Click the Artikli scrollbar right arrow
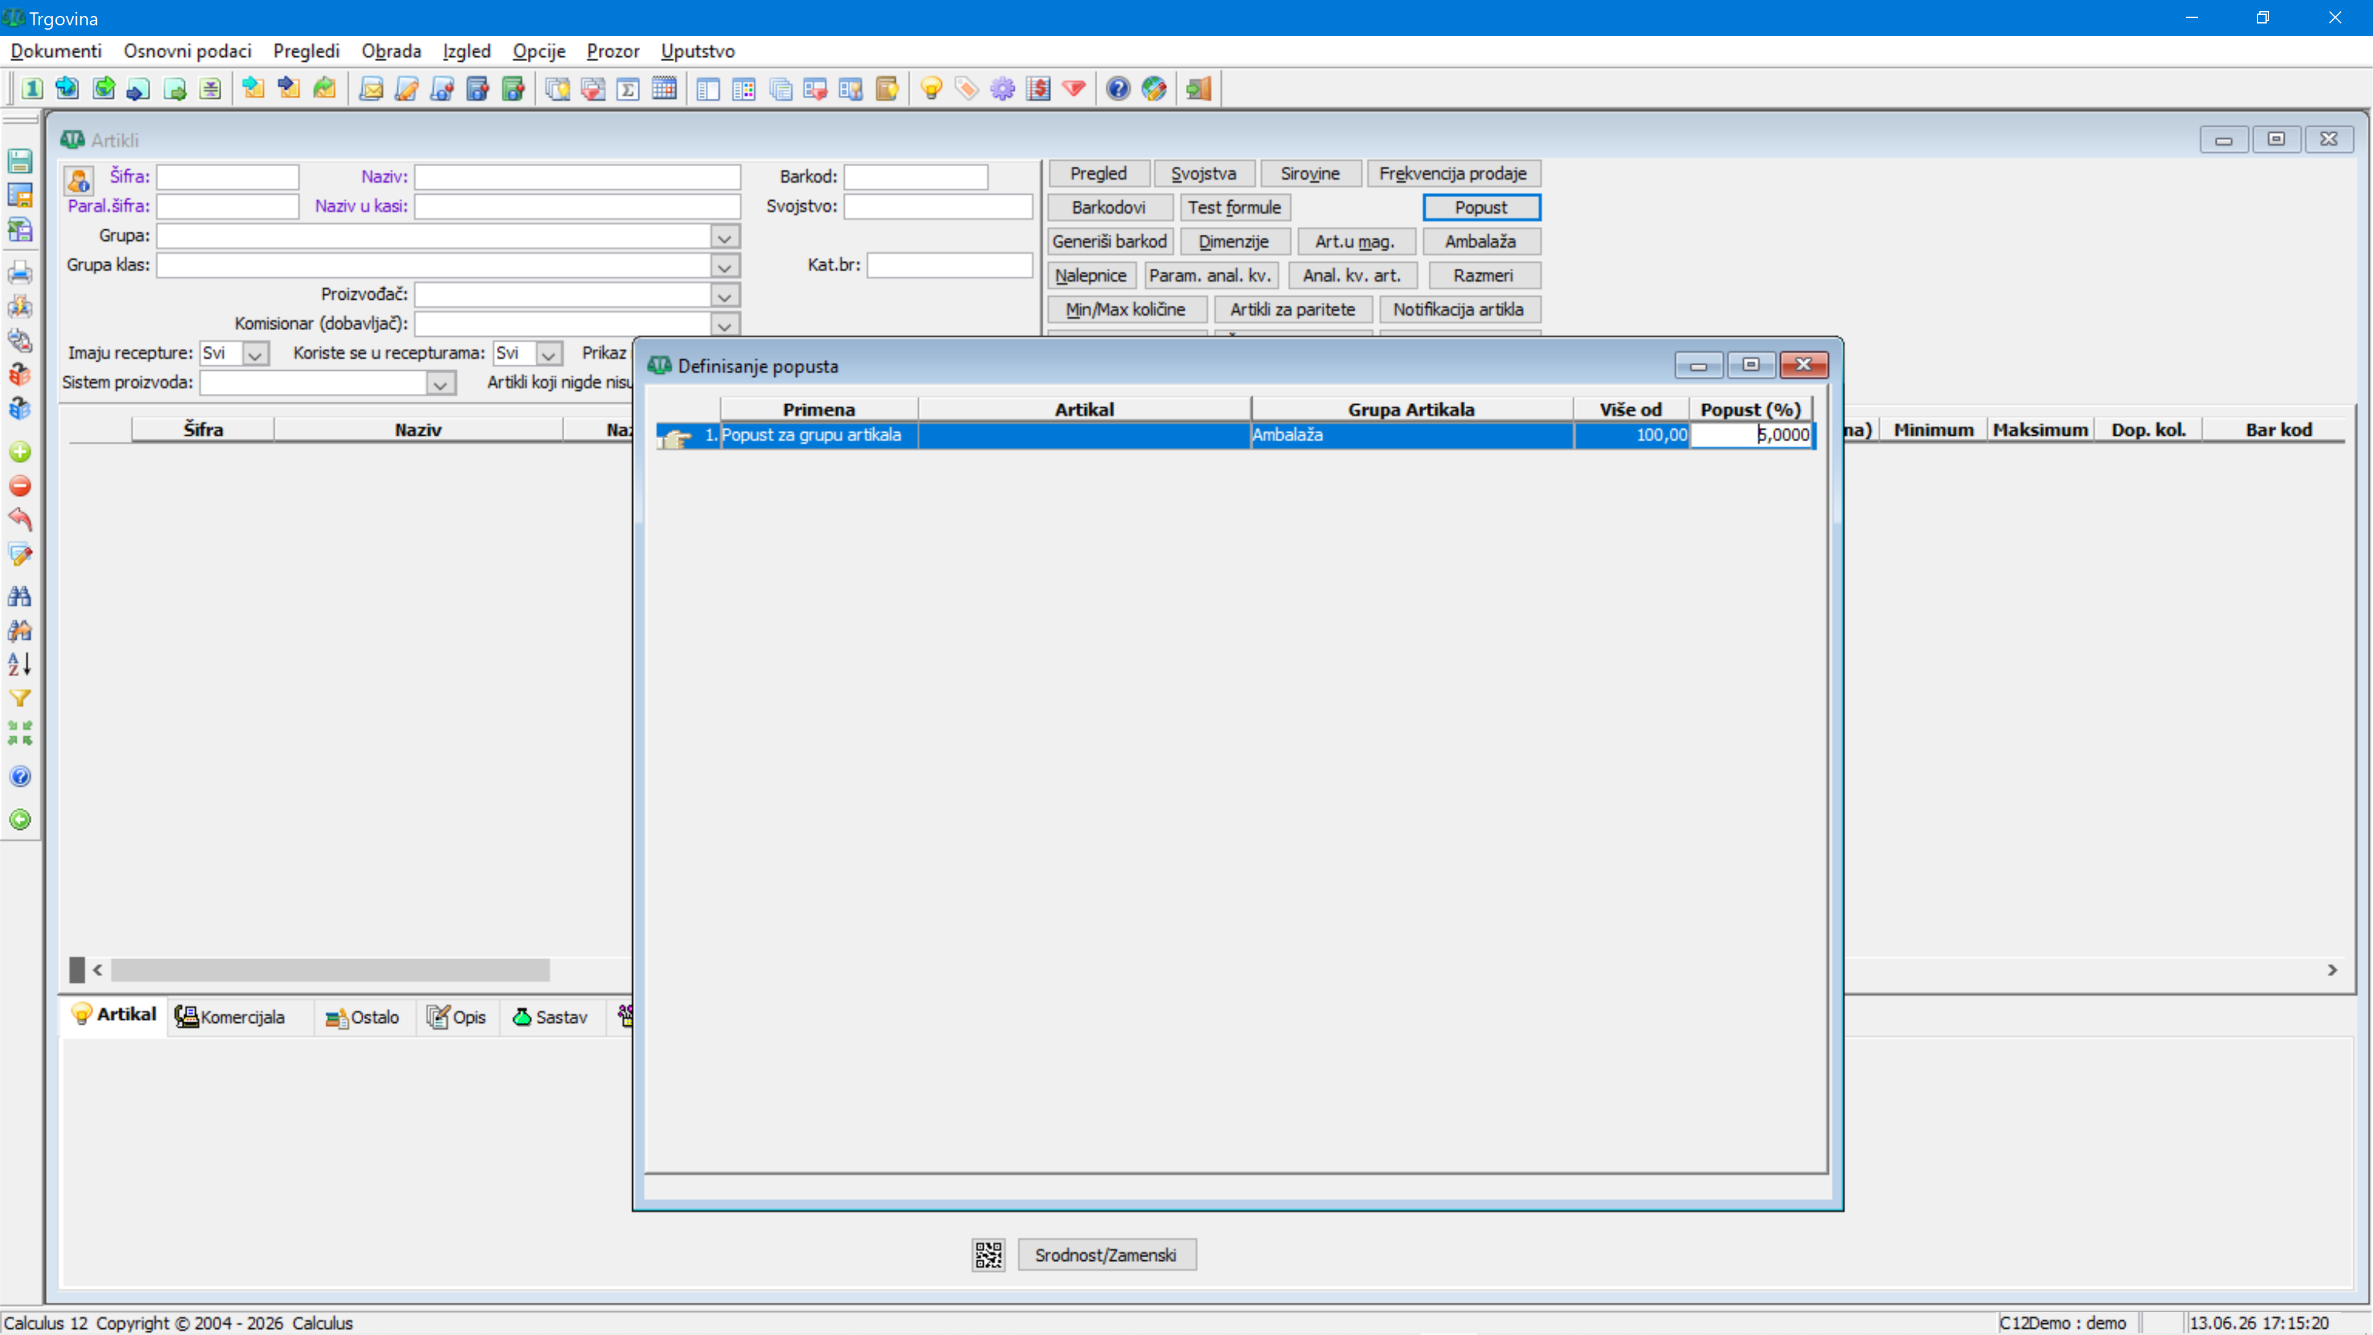 click(2332, 970)
